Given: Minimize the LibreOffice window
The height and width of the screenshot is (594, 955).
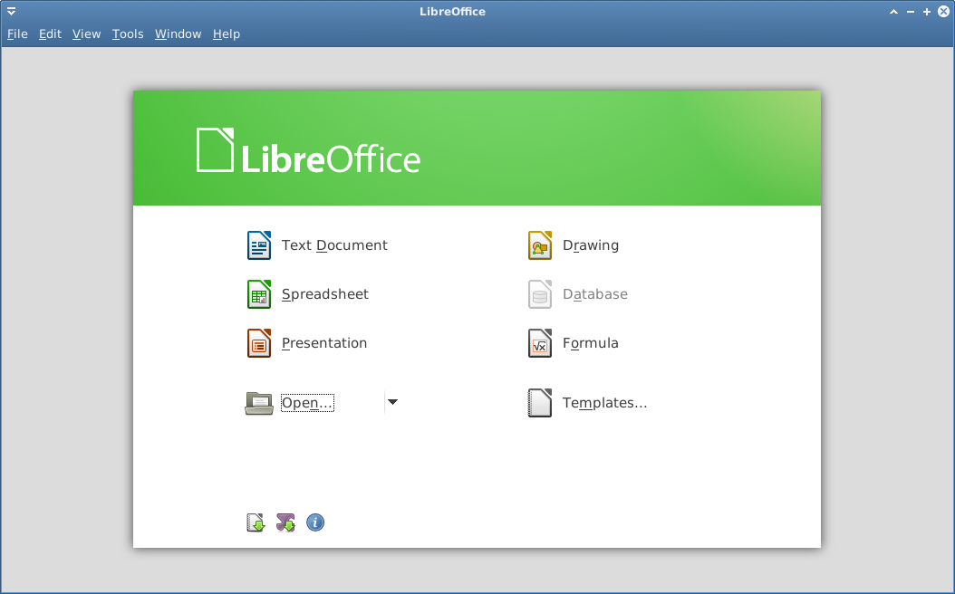Looking at the screenshot, I should click(911, 12).
